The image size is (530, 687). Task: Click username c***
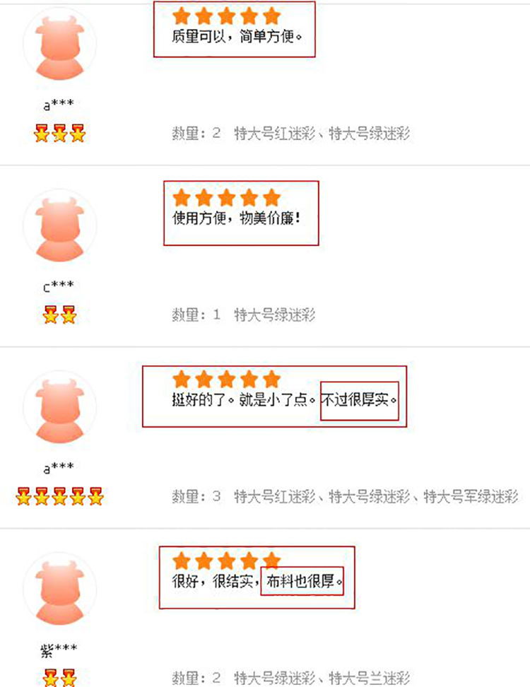tap(59, 287)
